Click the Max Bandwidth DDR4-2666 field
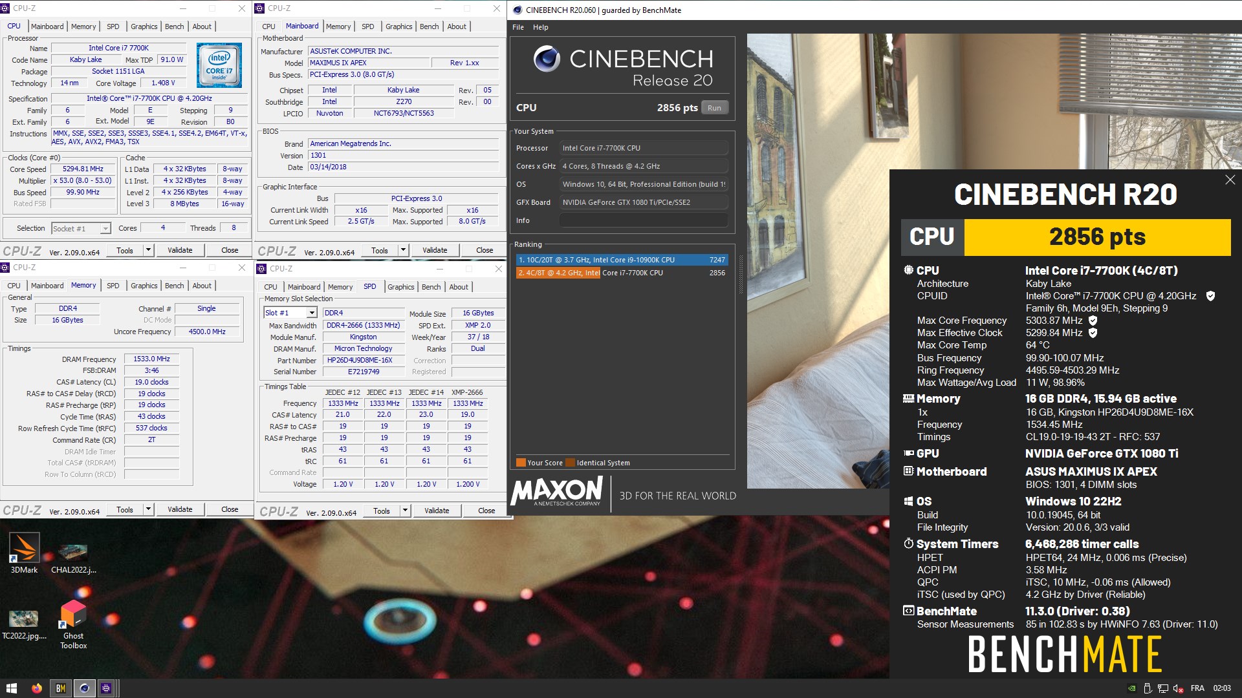 [x=363, y=326]
